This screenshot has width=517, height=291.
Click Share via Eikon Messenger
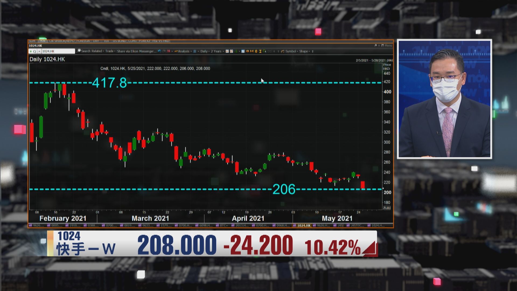[x=137, y=51]
